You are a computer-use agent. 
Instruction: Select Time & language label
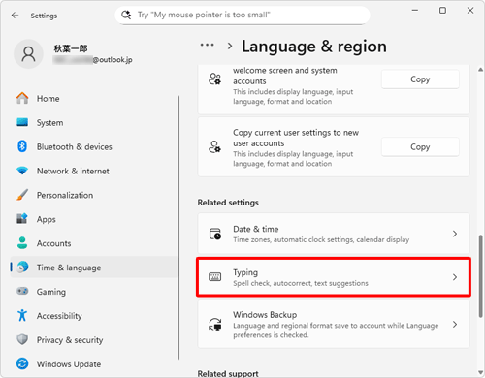69,268
